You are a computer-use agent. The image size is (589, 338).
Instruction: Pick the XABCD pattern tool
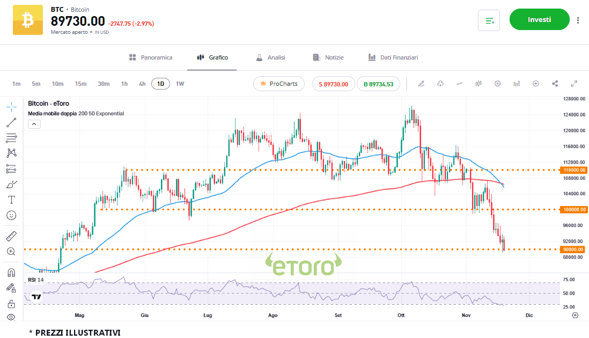click(11, 152)
